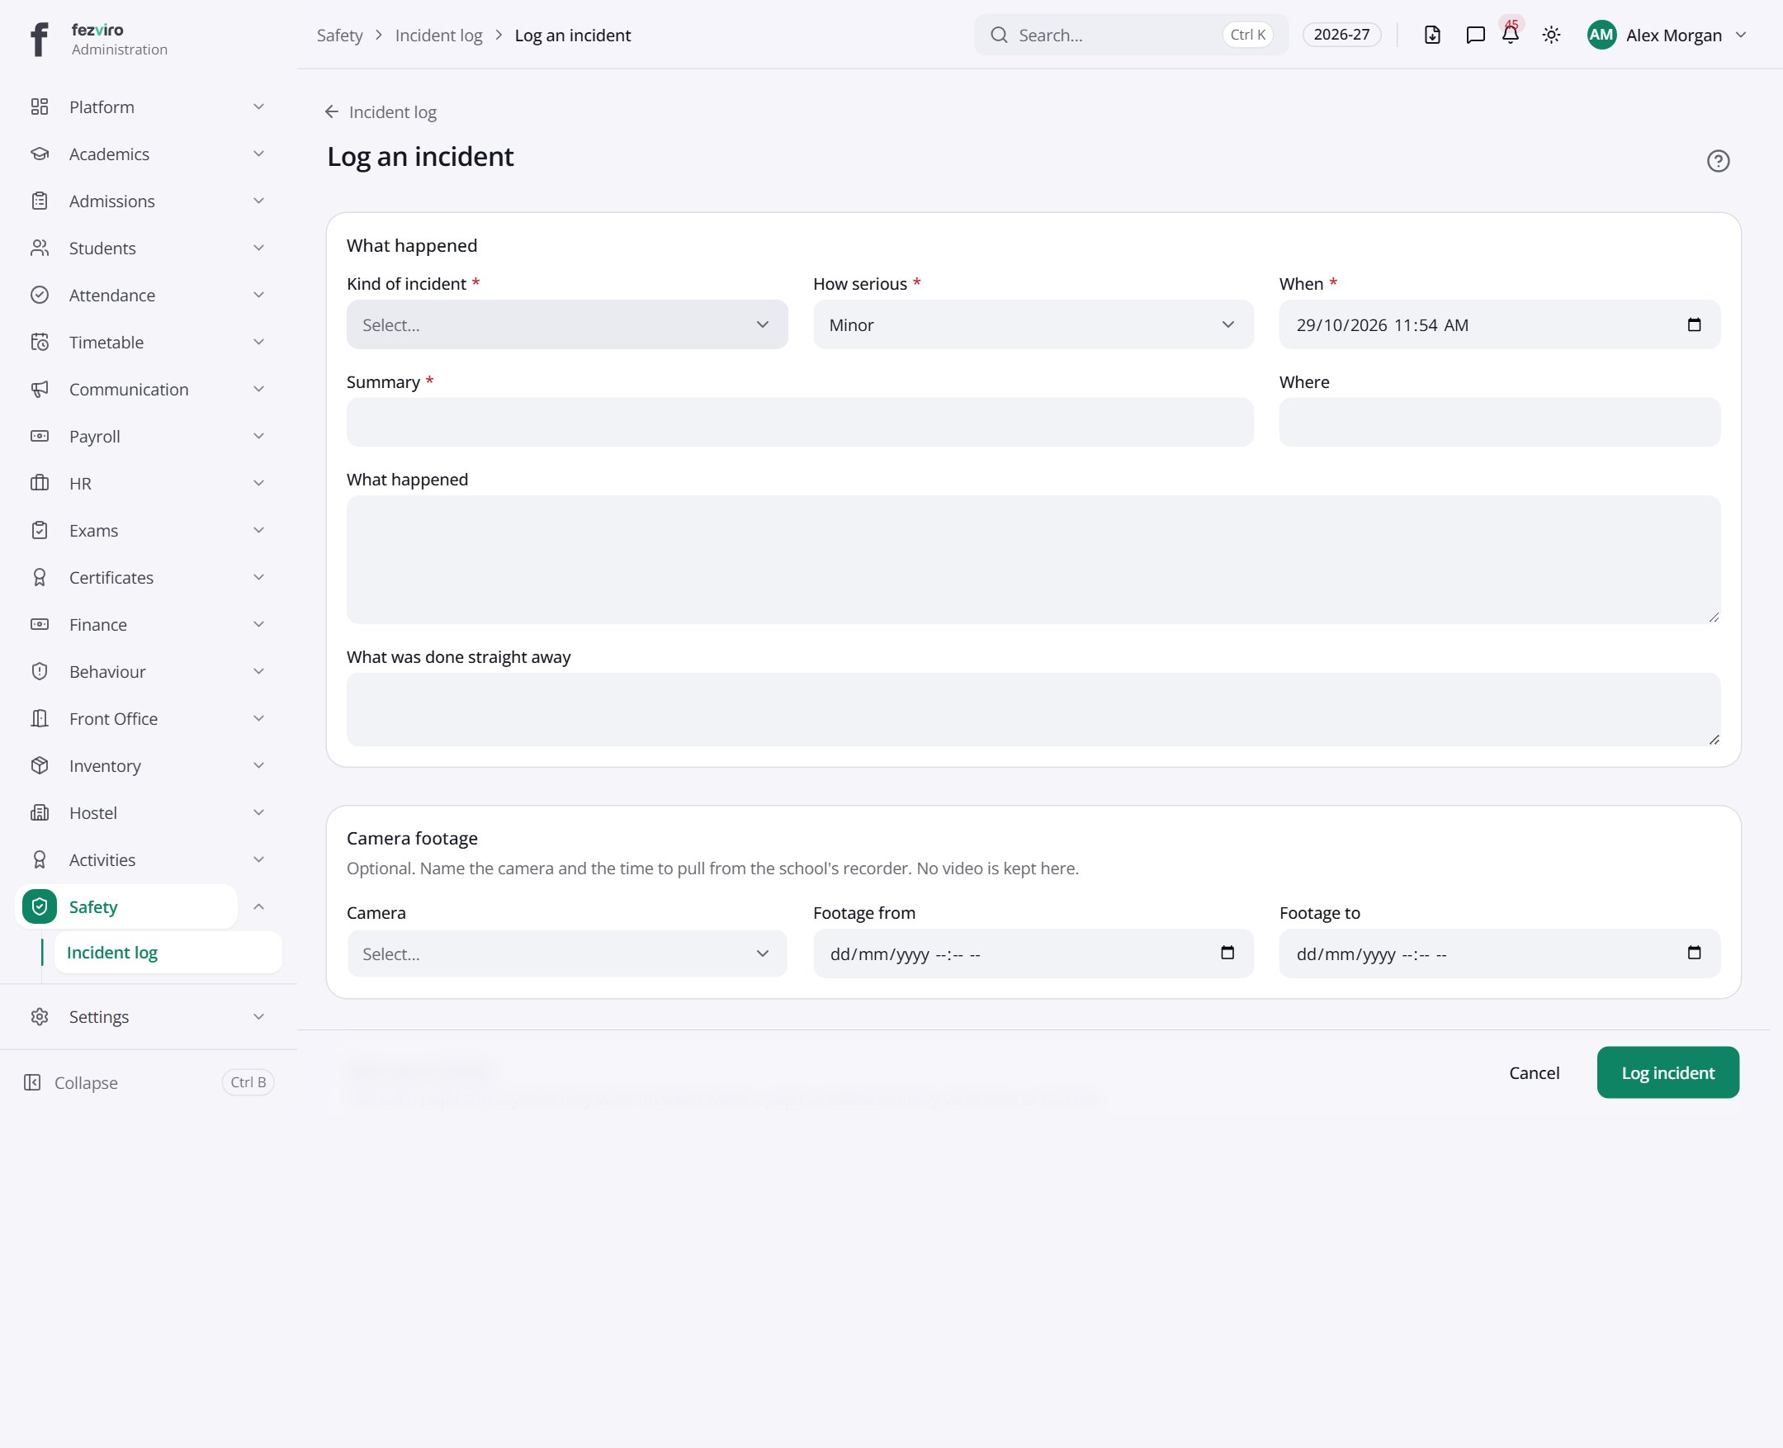The height and width of the screenshot is (1448, 1783).
Task: Click the Collapse panel icon
Action: (x=32, y=1082)
